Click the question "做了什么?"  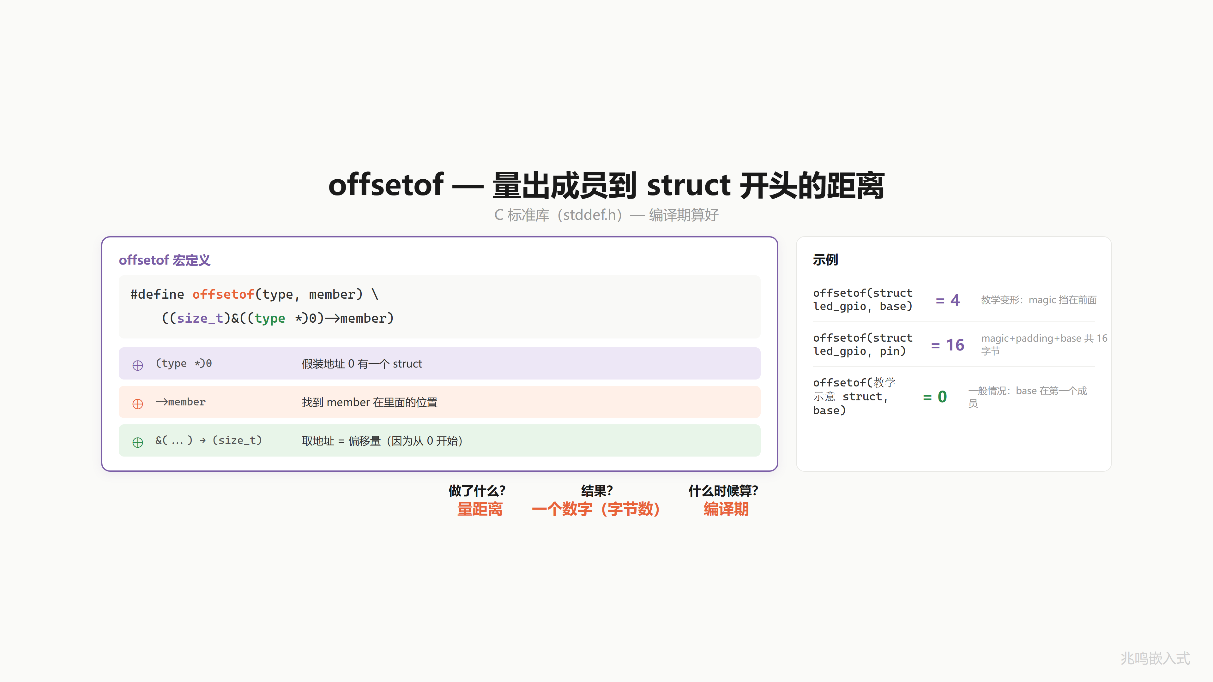477,491
